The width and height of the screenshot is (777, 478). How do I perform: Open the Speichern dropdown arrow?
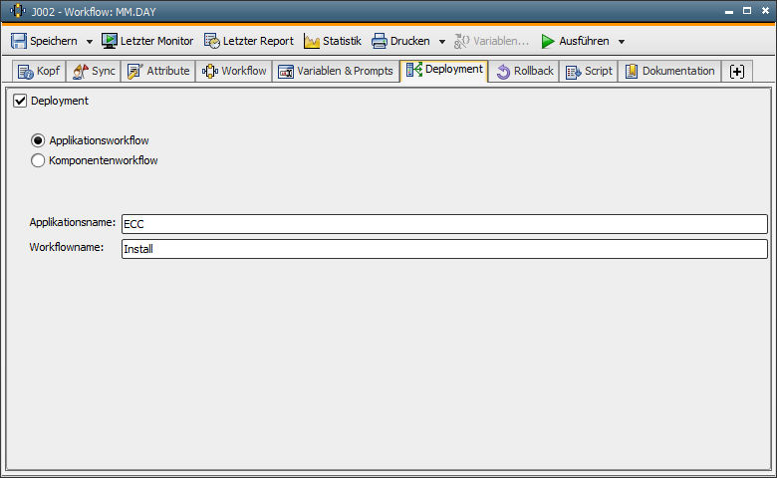coord(90,42)
